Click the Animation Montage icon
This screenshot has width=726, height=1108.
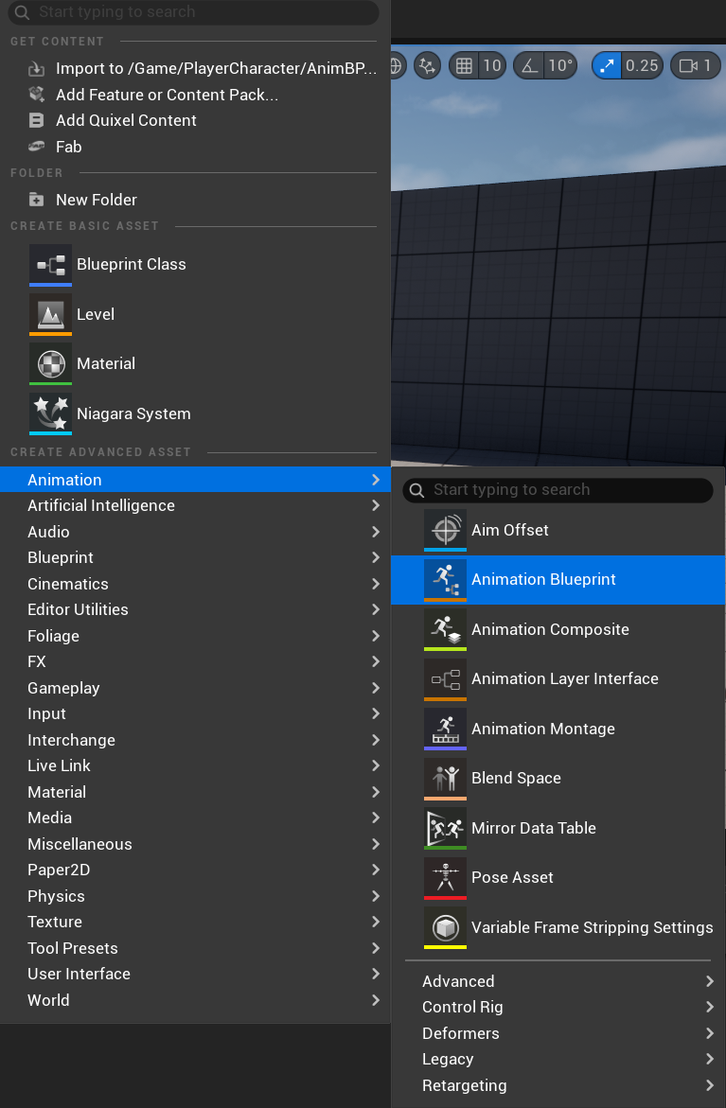coord(446,730)
